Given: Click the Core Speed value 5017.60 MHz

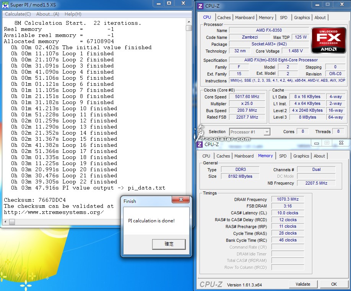Looking at the screenshot, I should coord(247,96).
